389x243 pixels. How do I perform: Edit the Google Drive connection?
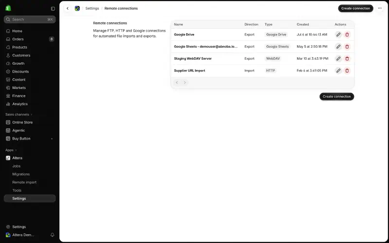click(x=338, y=35)
